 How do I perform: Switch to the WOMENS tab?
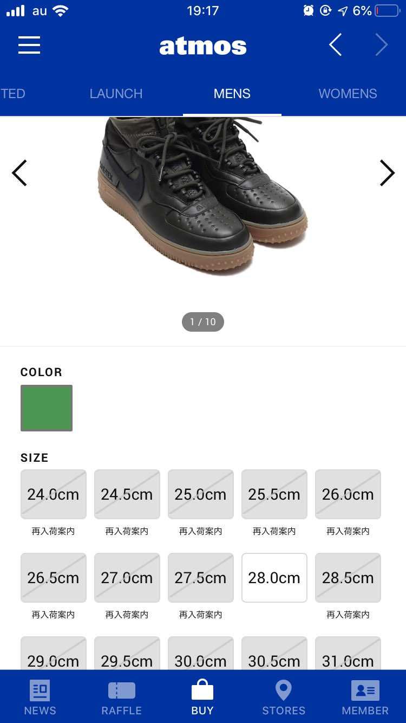[348, 94]
